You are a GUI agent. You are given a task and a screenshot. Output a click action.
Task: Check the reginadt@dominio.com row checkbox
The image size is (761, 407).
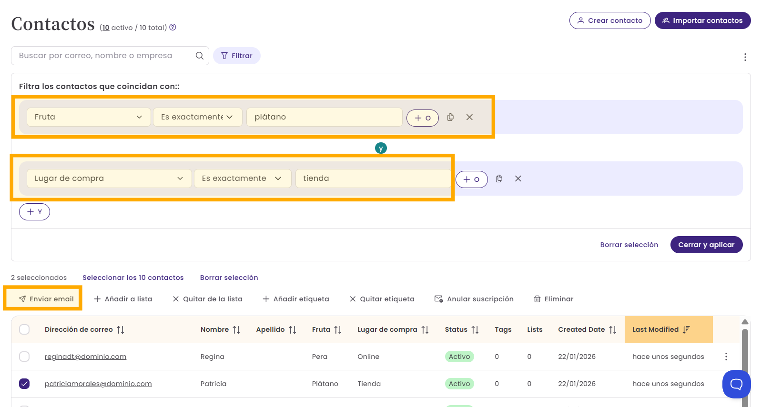tap(24, 357)
